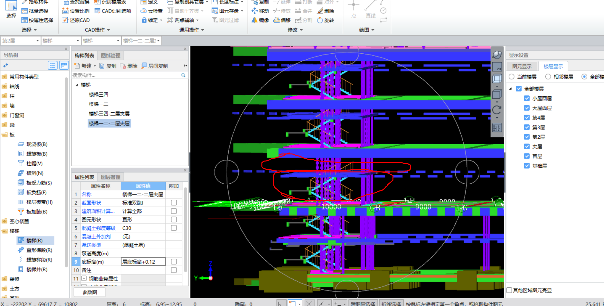Select the 旋转 rotate tool
Image resolution: width=604 pixels, height=306 pixels.
pos(326,20)
